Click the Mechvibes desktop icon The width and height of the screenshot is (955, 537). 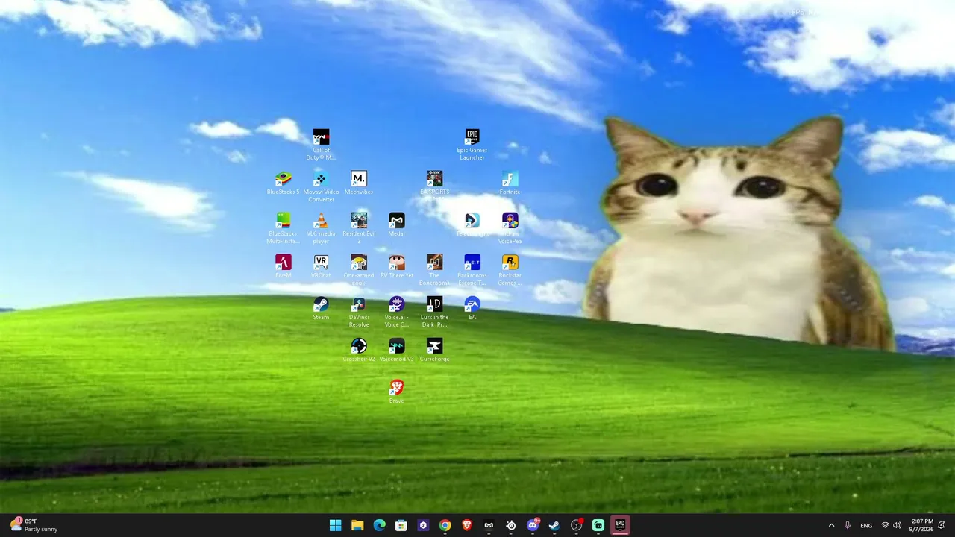pos(359,183)
